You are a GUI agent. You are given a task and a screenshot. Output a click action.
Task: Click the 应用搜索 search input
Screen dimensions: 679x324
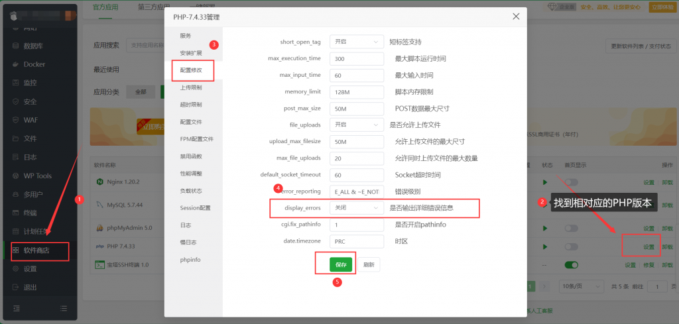(145, 45)
